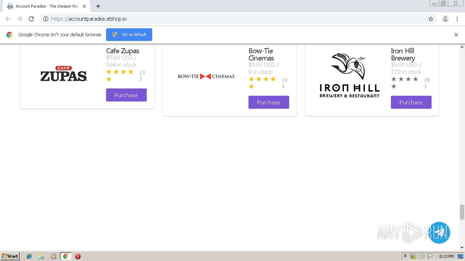This screenshot has height=261, width=465.
Task: Open the network tray icon
Action: tap(413, 256)
